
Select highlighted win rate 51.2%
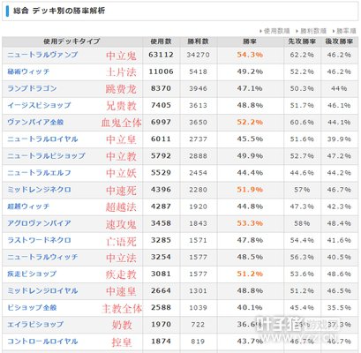pyautogui.click(x=250, y=274)
